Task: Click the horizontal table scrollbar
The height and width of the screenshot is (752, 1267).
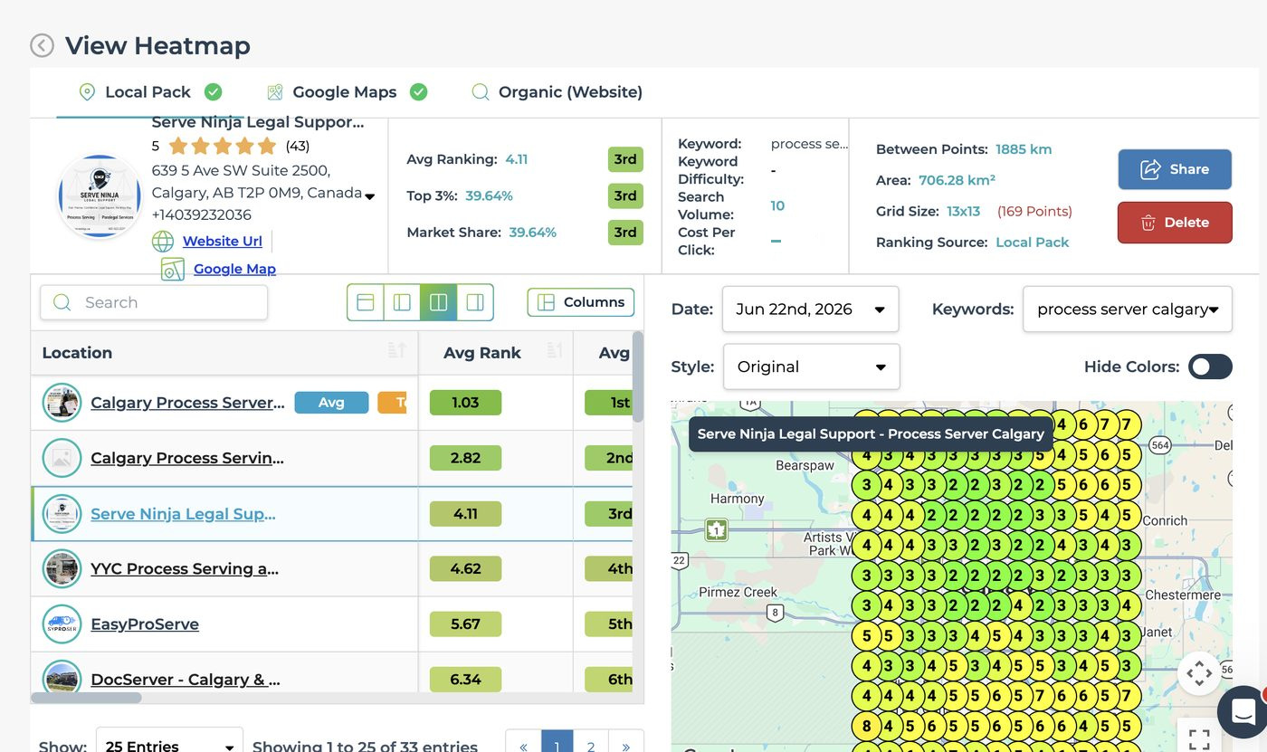Action: tap(87, 698)
